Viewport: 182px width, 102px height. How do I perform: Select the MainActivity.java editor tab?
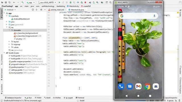point(77,10)
